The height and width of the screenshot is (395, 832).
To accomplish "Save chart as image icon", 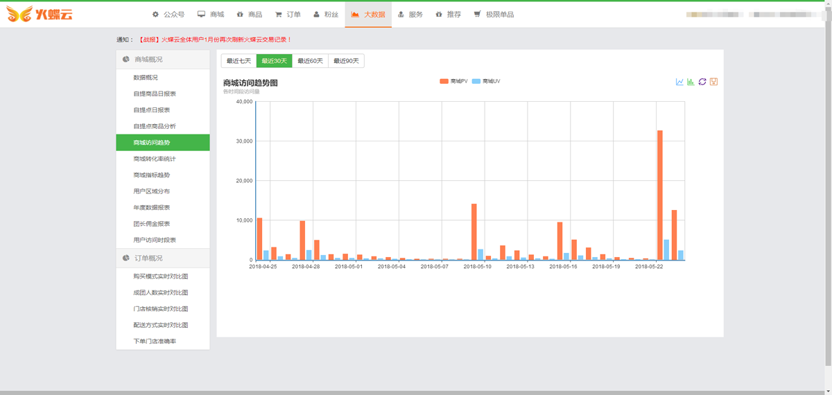I will click(713, 82).
